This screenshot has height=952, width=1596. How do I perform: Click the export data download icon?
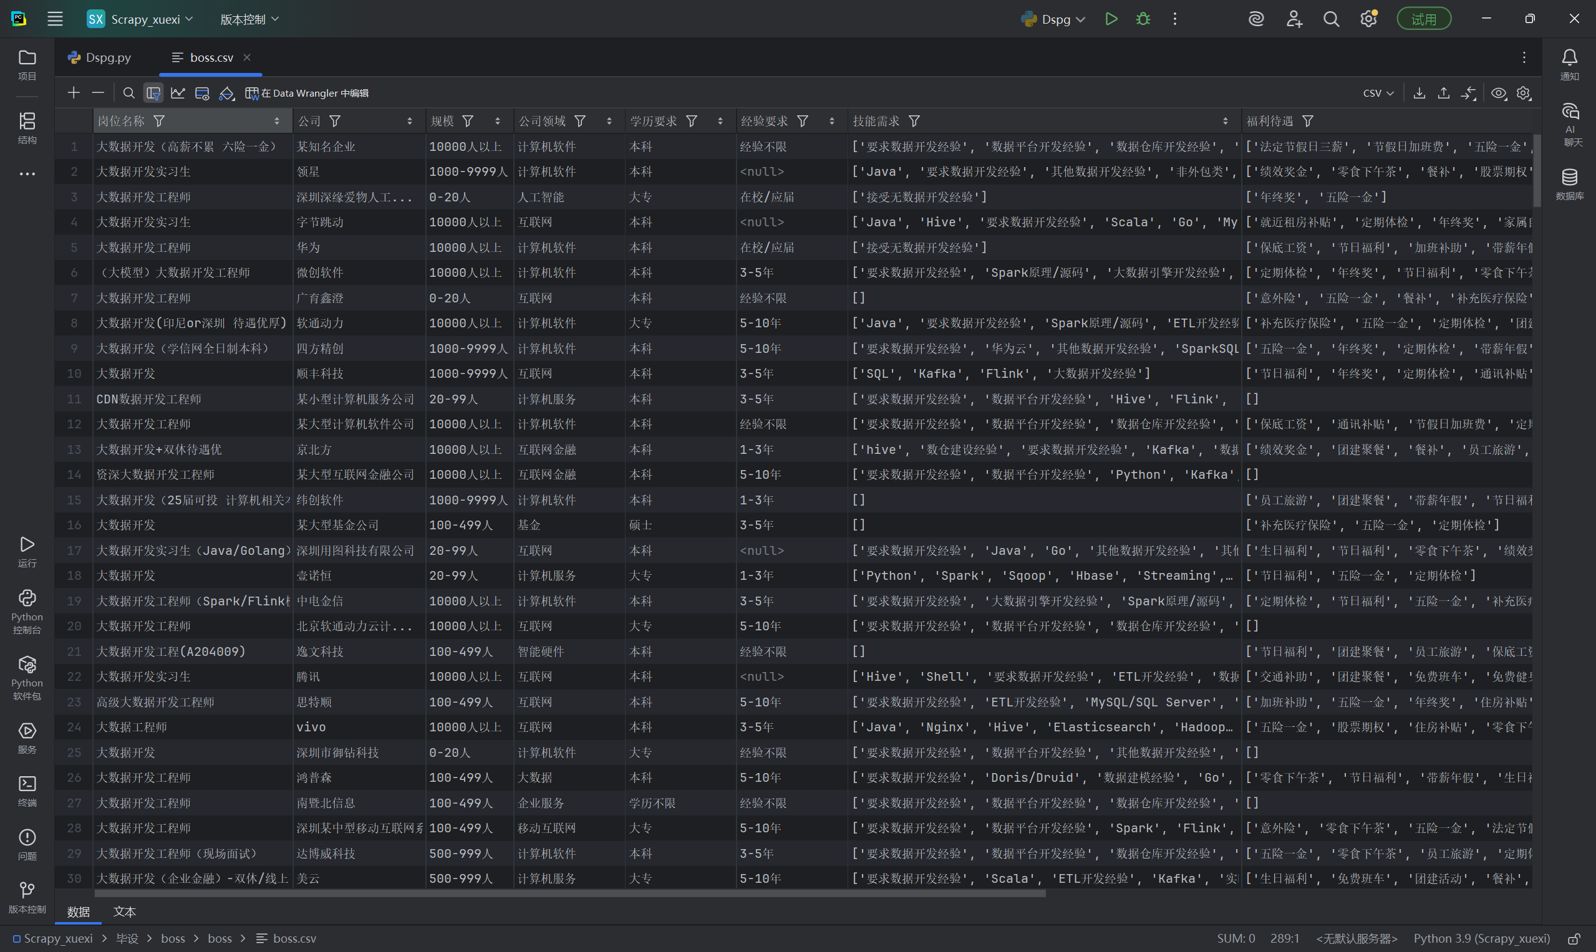(x=1419, y=93)
